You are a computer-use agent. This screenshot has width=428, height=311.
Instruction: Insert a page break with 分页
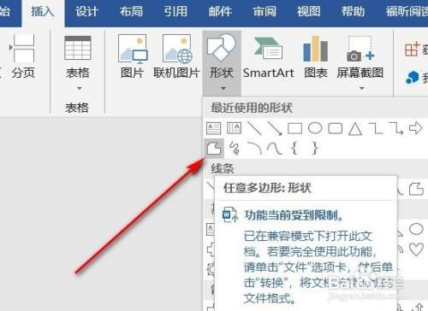(x=23, y=56)
